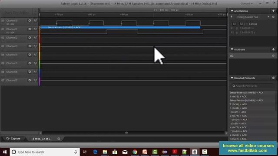The image size is (278, 156).
Task: Click the Start Simulation button
Action: point(17,13)
